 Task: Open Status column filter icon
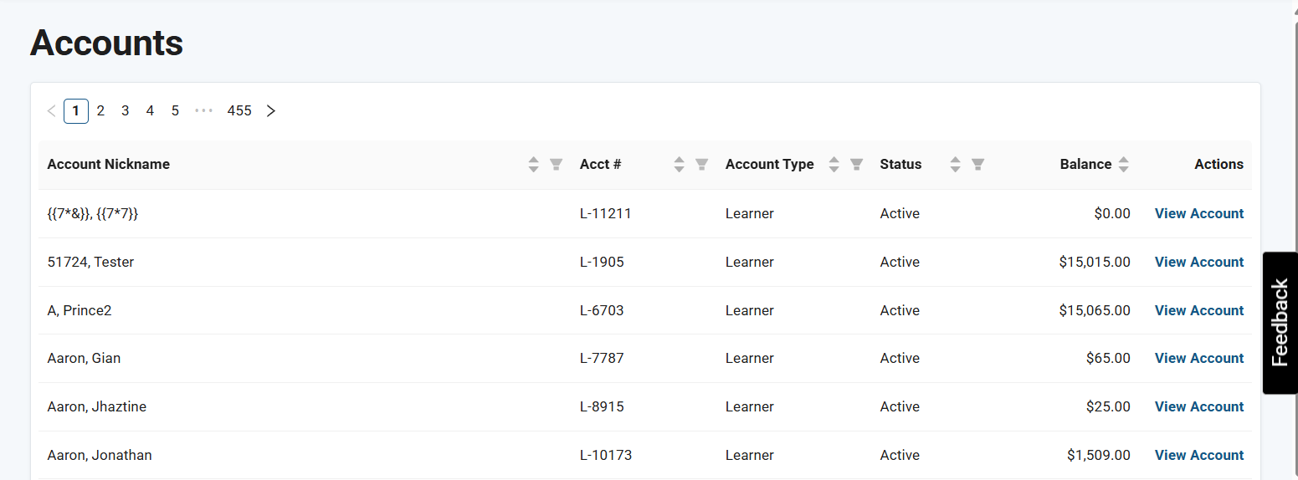[977, 165]
